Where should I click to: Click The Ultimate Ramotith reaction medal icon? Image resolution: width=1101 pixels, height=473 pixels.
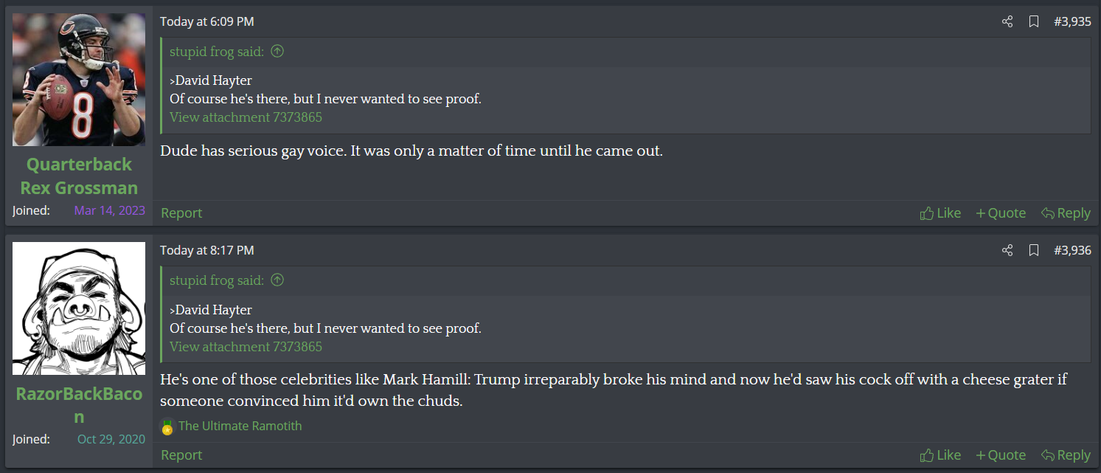pyautogui.click(x=167, y=427)
